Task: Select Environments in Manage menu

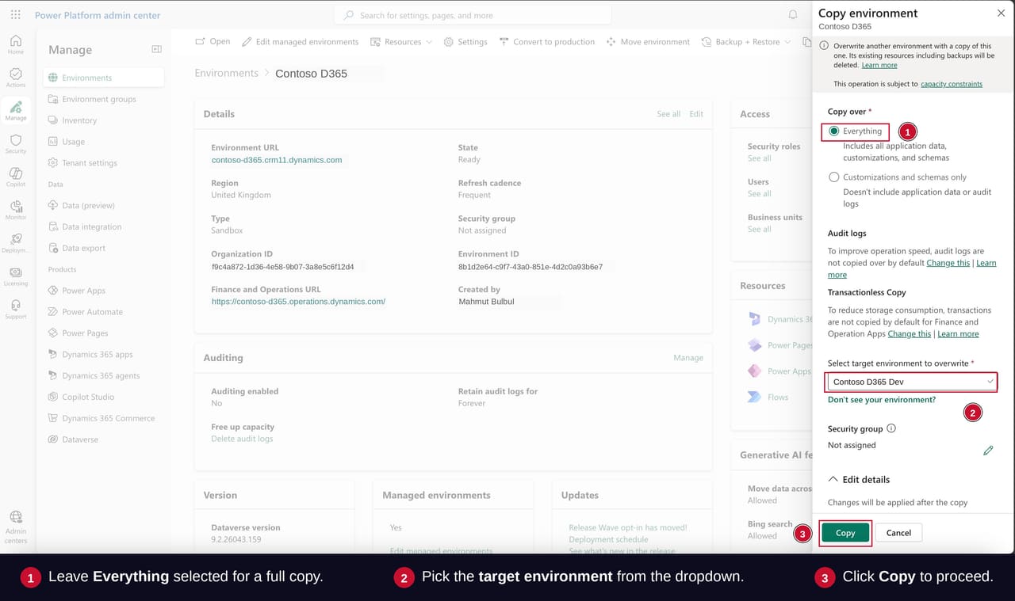Action: pos(104,78)
